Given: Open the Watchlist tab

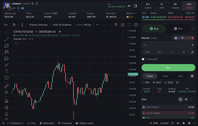Looking at the screenshot, I should [x=47, y=123].
